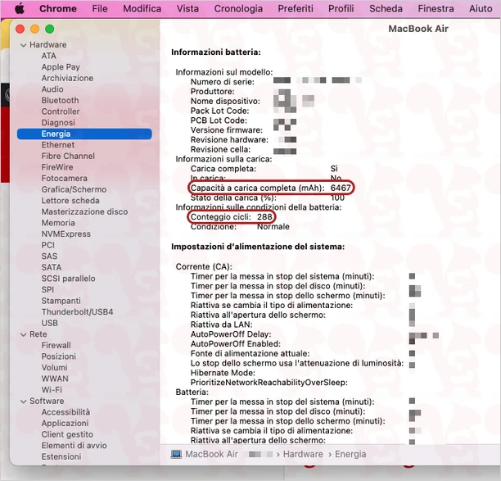The image size is (501, 481).
Task: Select Elementi di avvio under Software
Action: (x=74, y=446)
